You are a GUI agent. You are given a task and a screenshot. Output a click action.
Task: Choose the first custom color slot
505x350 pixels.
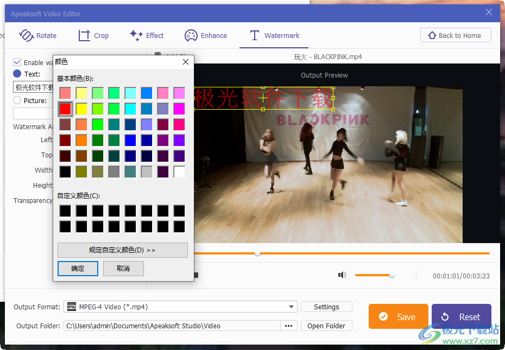click(65, 211)
